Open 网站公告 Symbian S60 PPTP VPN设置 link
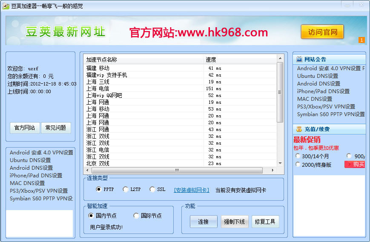 [x=331, y=114]
